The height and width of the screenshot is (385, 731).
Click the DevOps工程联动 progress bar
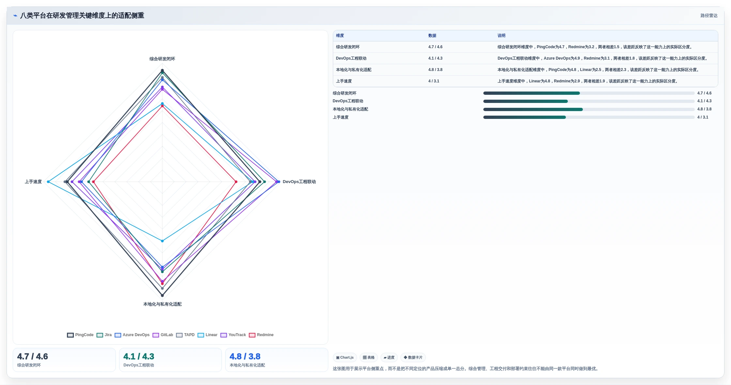589,101
